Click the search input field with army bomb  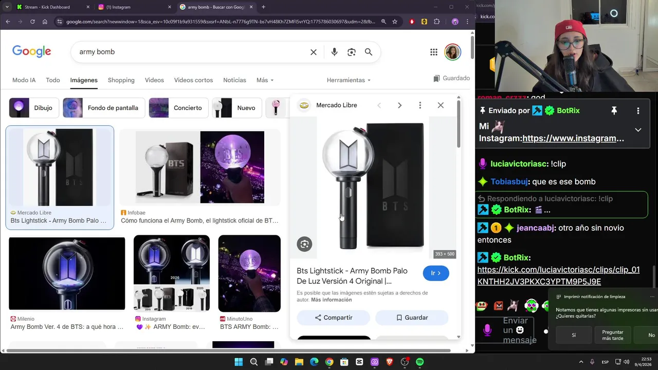(190, 52)
